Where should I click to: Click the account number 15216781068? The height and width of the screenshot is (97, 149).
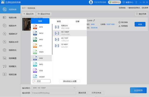point(100,2)
